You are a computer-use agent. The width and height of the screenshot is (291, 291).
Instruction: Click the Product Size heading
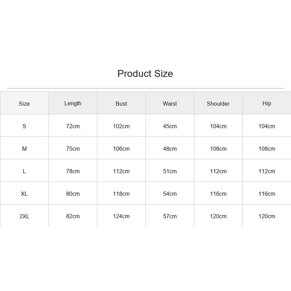(145, 74)
